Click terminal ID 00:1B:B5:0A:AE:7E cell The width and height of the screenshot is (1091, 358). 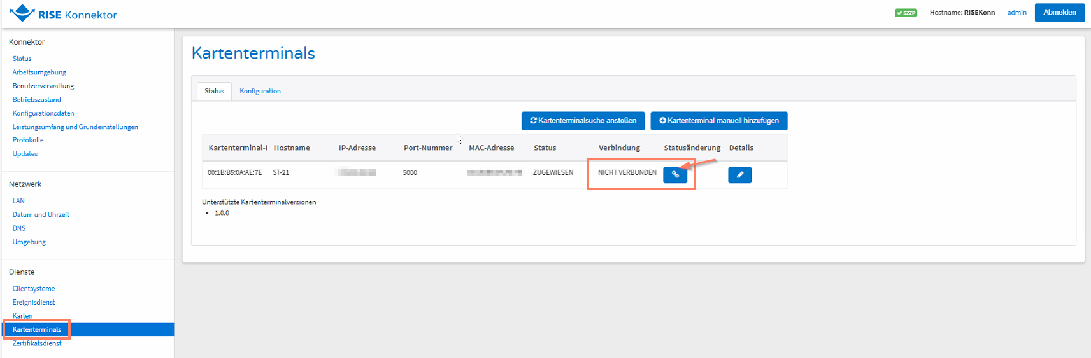click(x=234, y=172)
